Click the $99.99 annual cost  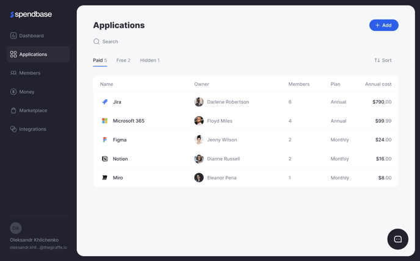[383, 121]
